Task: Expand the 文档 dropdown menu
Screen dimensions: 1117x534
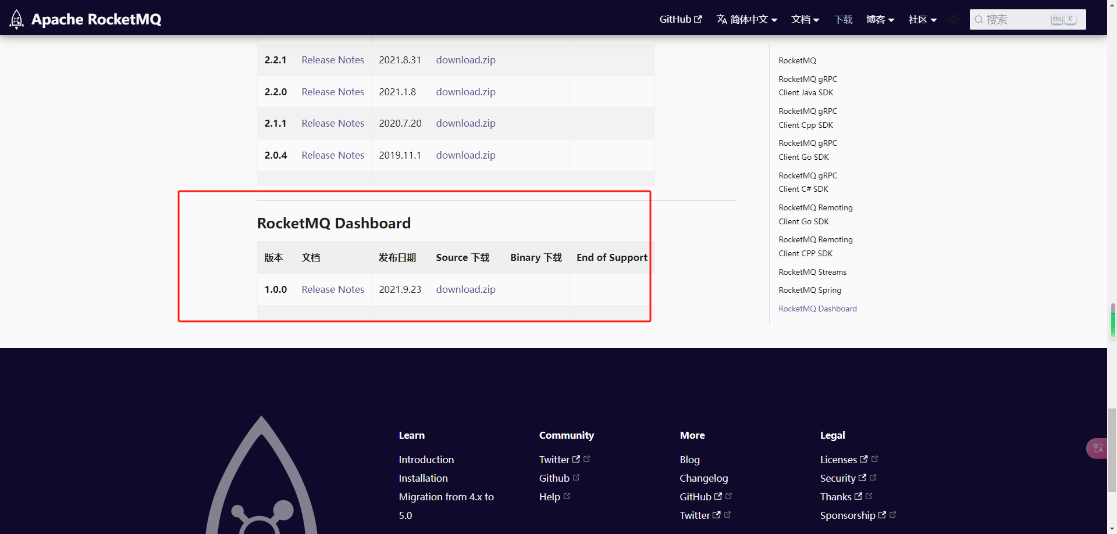Action: pos(805,19)
